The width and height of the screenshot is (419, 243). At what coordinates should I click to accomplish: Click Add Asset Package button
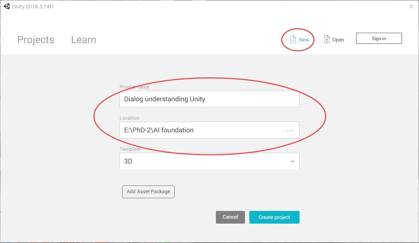pyautogui.click(x=148, y=192)
